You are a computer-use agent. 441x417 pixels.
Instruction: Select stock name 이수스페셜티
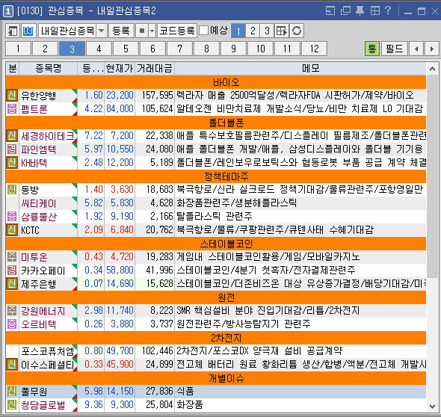(48, 365)
